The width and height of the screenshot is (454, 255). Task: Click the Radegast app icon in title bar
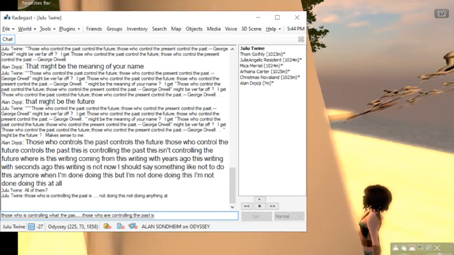click(x=7, y=18)
